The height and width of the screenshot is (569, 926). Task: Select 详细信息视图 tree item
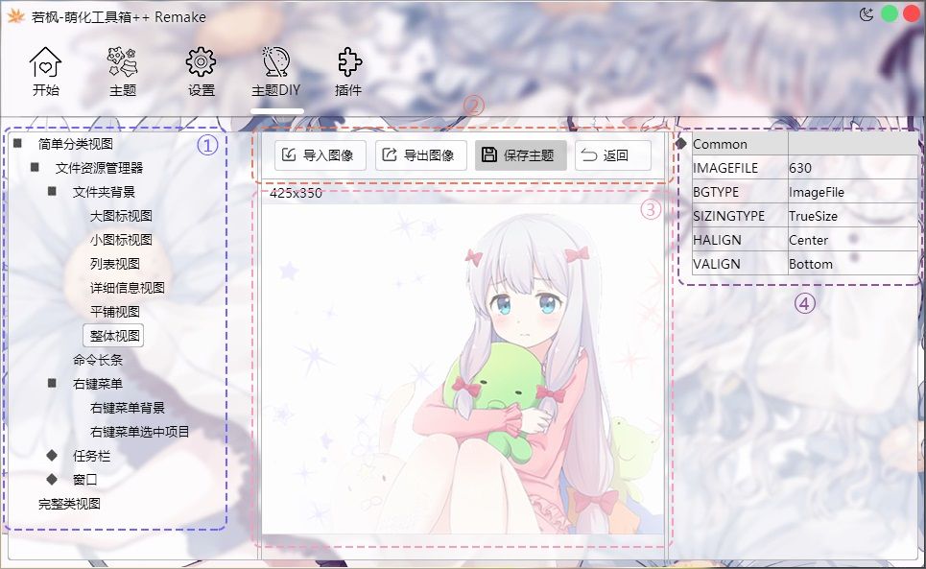point(127,288)
